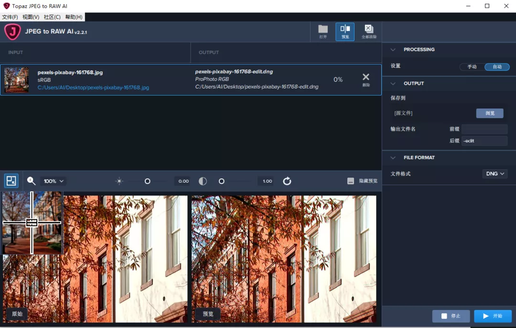This screenshot has height=328, width=516.
Task: Click the magnifier zoom icon
Action: coord(32,181)
